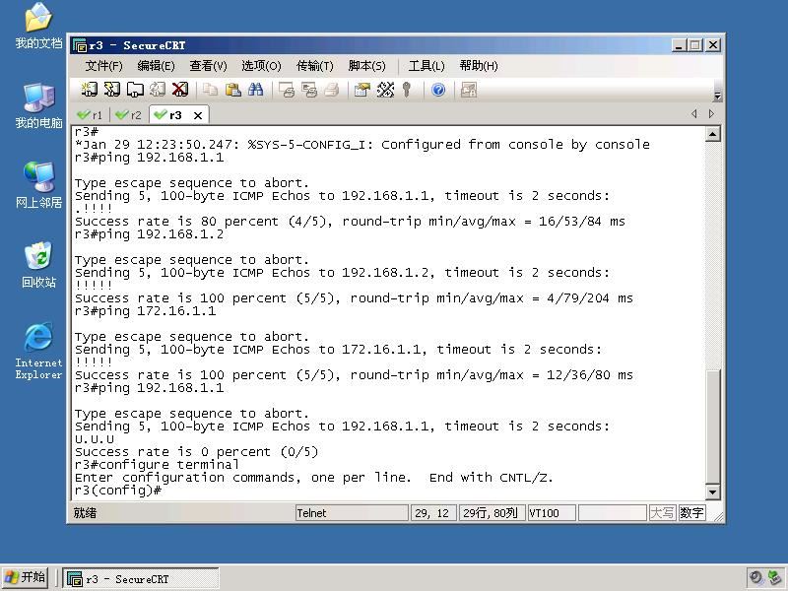788x591 pixels.
Task: Click r3 - SecureCRT taskbar button
Action: (141, 578)
